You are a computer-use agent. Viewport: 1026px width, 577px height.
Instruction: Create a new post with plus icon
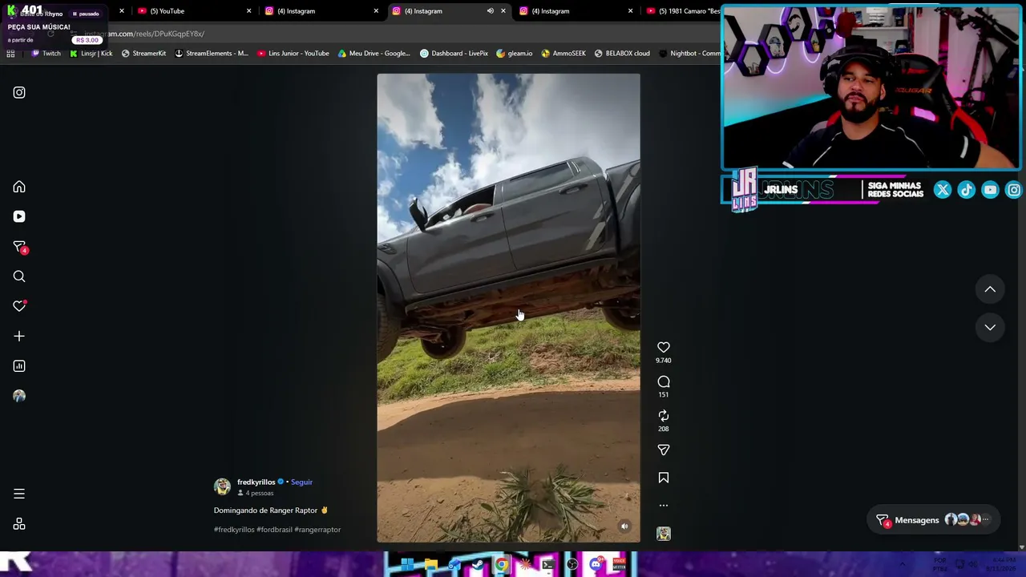[19, 337]
